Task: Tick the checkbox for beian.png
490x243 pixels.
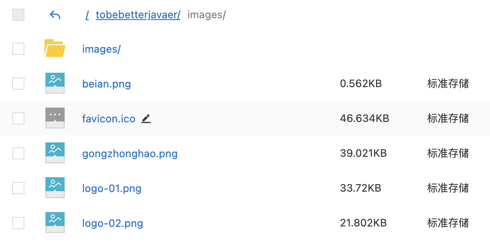Action: [x=18, y=84]
